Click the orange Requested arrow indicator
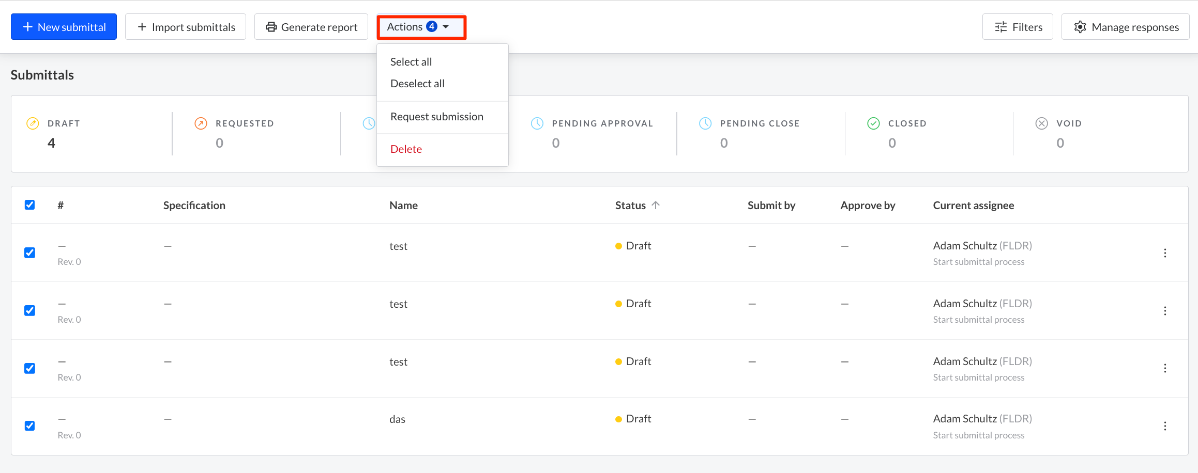Viewport: 1198px width, 473px height. click(x=200, y=123)
